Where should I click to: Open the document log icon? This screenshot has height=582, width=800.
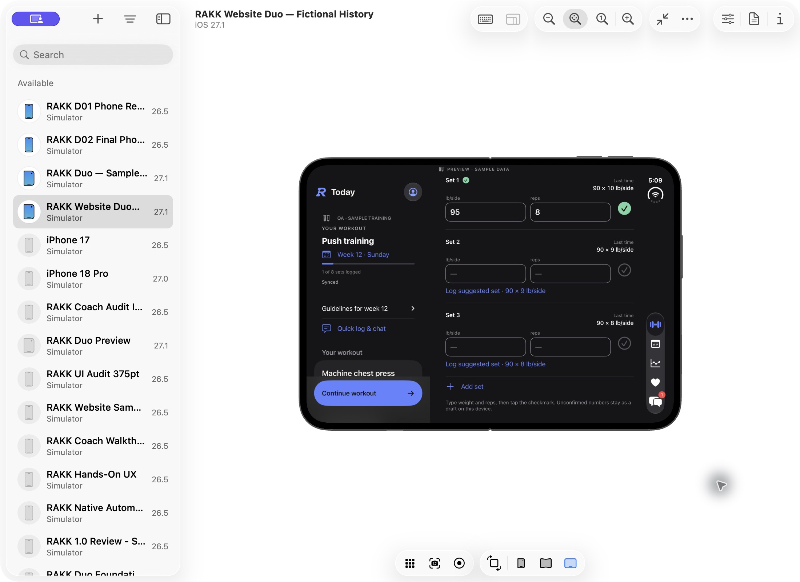click(754, 19)
